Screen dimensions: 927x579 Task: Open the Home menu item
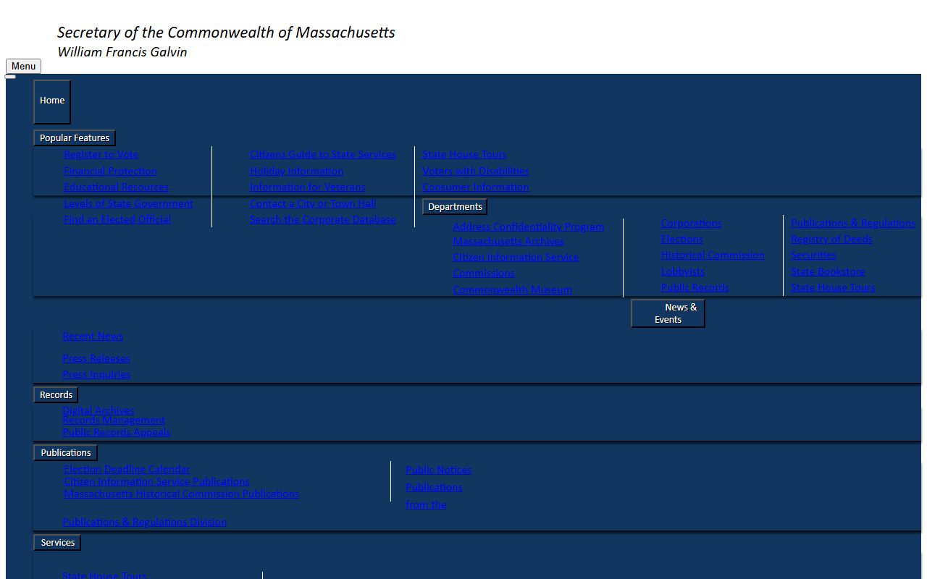pos(52,101)
